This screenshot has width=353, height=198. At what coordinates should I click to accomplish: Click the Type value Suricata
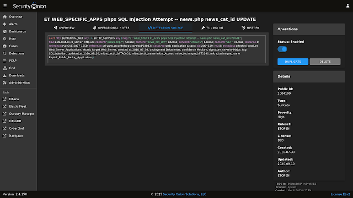(284, 105)
